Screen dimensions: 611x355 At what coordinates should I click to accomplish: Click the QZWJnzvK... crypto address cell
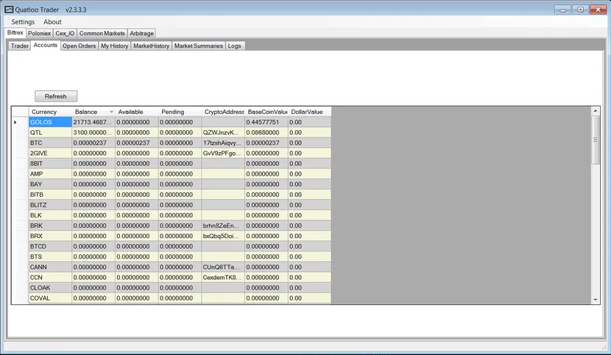[x=223, y=132]
